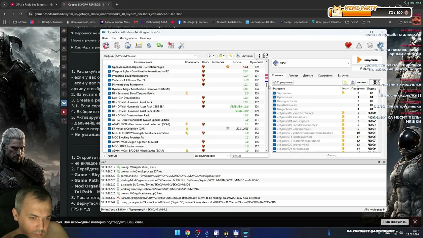Viewport: 423px width, 238px height.
Task: Open mod list tools wrench dropdown
Action: click(x=211, y=56)
